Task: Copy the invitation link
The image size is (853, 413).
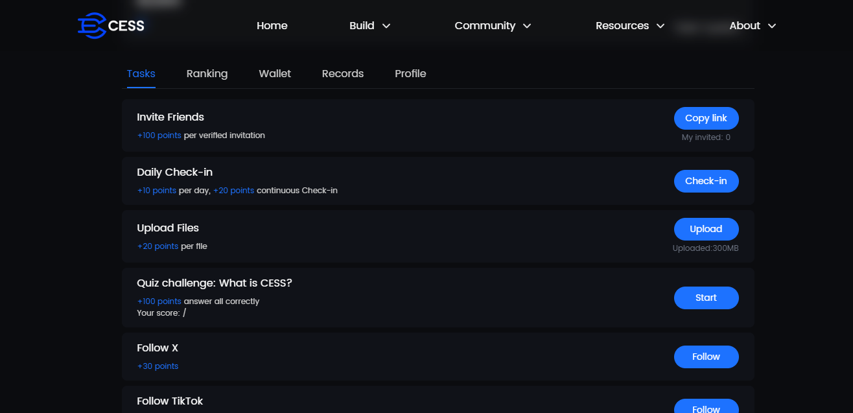Action: [706, 118]
